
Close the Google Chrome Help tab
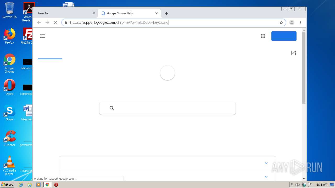[x=157, y=13]
